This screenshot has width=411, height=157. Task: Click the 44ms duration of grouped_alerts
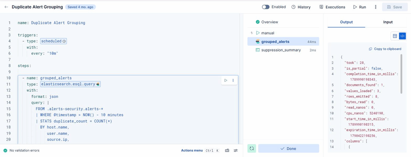[312, 42]
